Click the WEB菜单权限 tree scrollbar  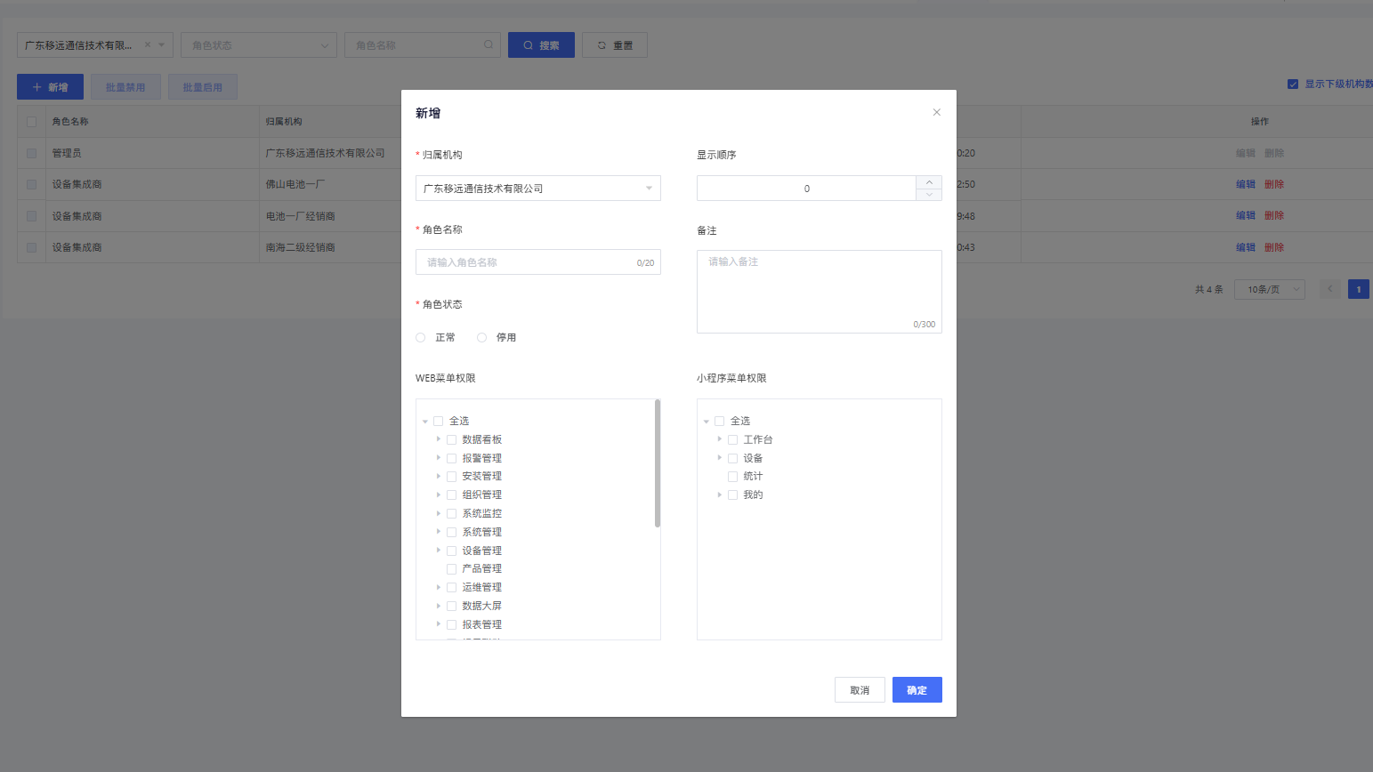pyautogui.click(x=658, y=463)
